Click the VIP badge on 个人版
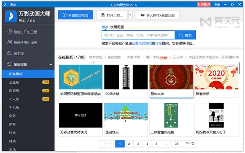The height and width of the screenshot is (153, 245). click(46, 99)
